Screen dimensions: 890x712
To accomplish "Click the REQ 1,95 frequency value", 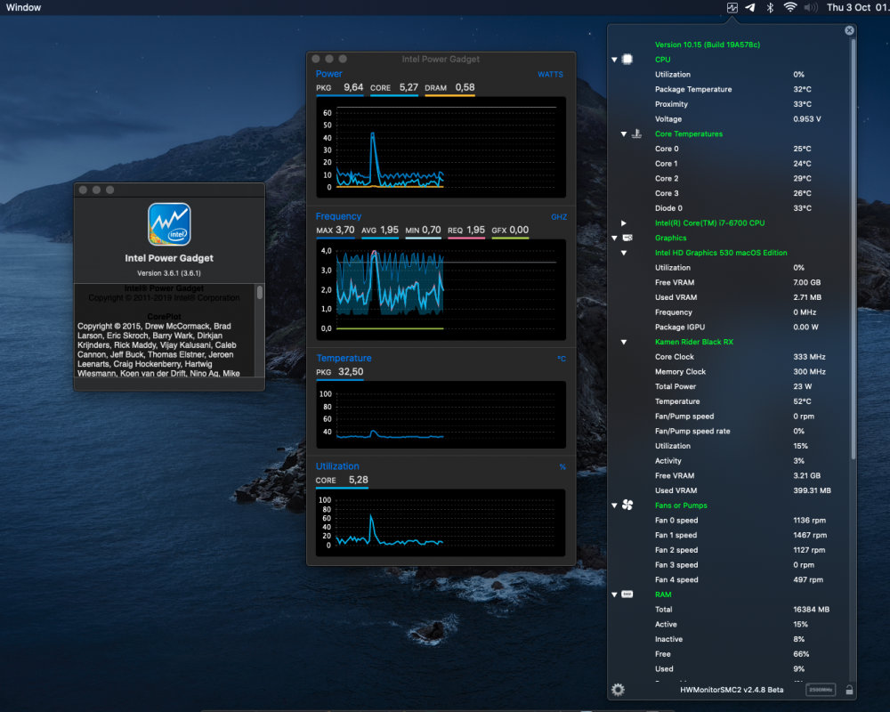I will [x=466, y=230].
